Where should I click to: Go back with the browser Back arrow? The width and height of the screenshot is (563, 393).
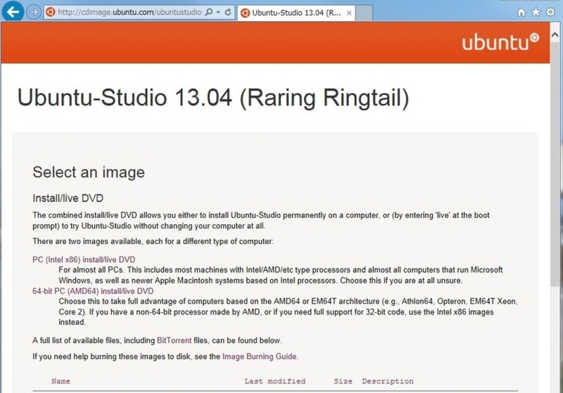(13, 12)
